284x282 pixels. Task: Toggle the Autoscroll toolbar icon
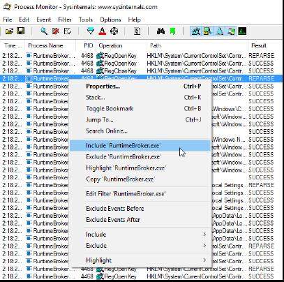pos(56,31)
